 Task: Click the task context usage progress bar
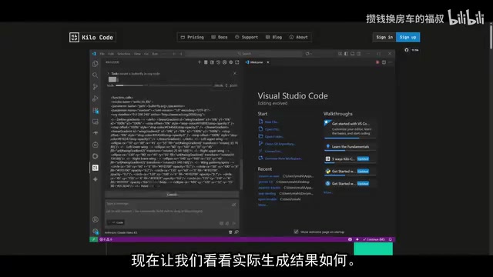(x=164, y=85)
